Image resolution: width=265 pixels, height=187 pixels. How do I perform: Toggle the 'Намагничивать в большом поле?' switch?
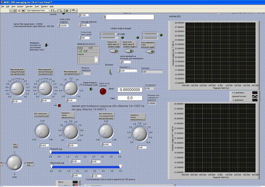[x=90, y=89]
